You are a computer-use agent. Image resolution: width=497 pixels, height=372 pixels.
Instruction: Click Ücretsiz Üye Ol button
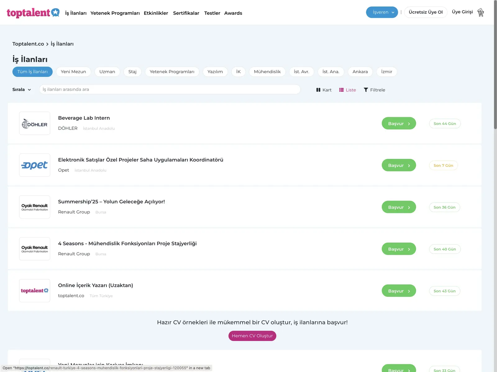pyautogui.click(x=426, y=12)
